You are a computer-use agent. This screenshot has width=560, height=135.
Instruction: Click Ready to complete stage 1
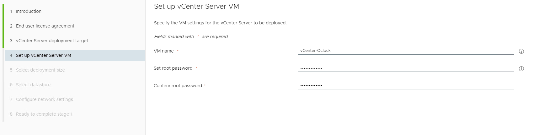point(44,114)
